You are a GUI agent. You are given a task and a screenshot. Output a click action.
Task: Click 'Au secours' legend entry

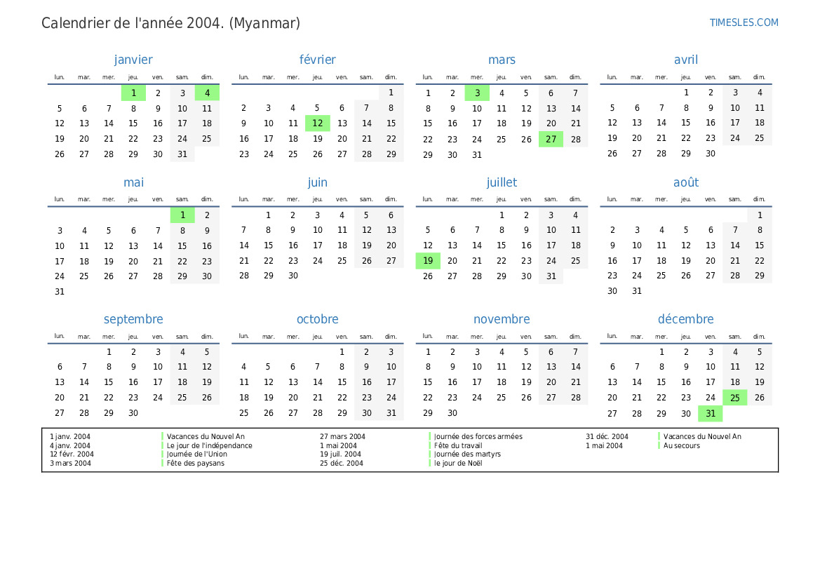pyautogui.click(x=681, y=445)
